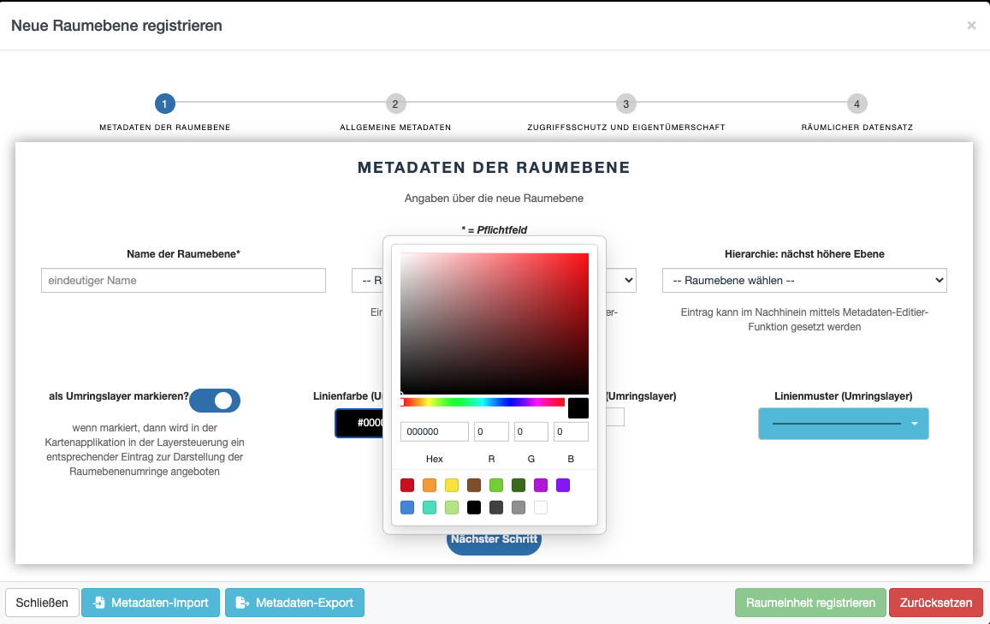Click the Metadaten-Import button

[x=151, y=603]
